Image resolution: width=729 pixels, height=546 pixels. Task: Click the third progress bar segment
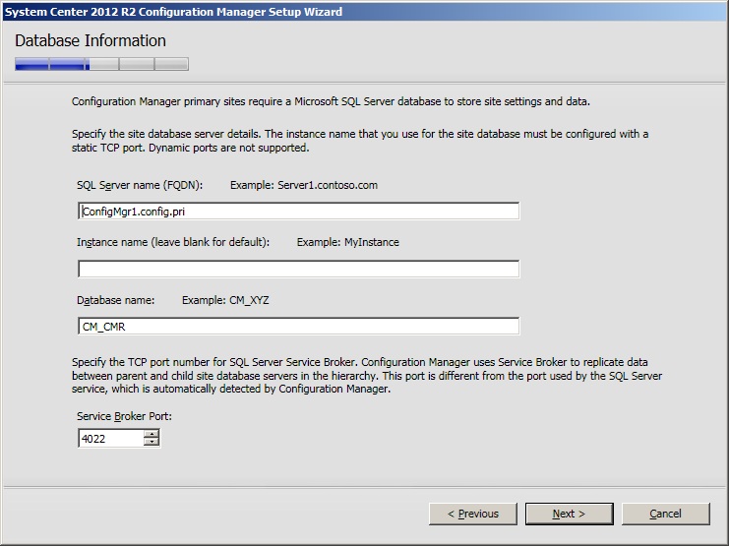[x=102, y=65]
